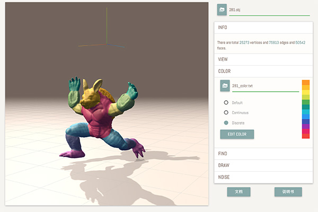Select the Discrete color mode radio

pos(226,123)
